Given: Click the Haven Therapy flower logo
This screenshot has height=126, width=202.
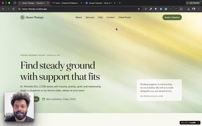Looking at the screenshot, I should click(22, 17).
